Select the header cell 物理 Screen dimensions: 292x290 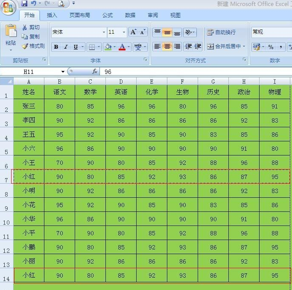click(x=274, y=92)
